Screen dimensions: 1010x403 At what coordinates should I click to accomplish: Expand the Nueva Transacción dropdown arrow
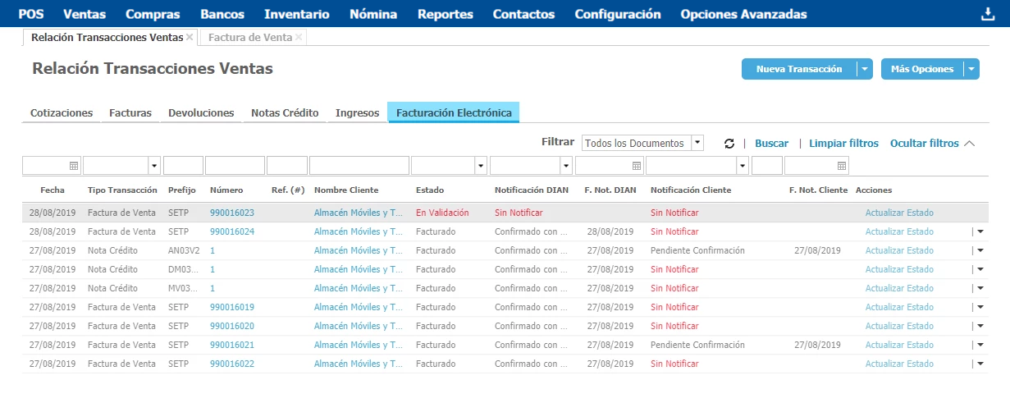pyautogui.click(x=864, y=70)
